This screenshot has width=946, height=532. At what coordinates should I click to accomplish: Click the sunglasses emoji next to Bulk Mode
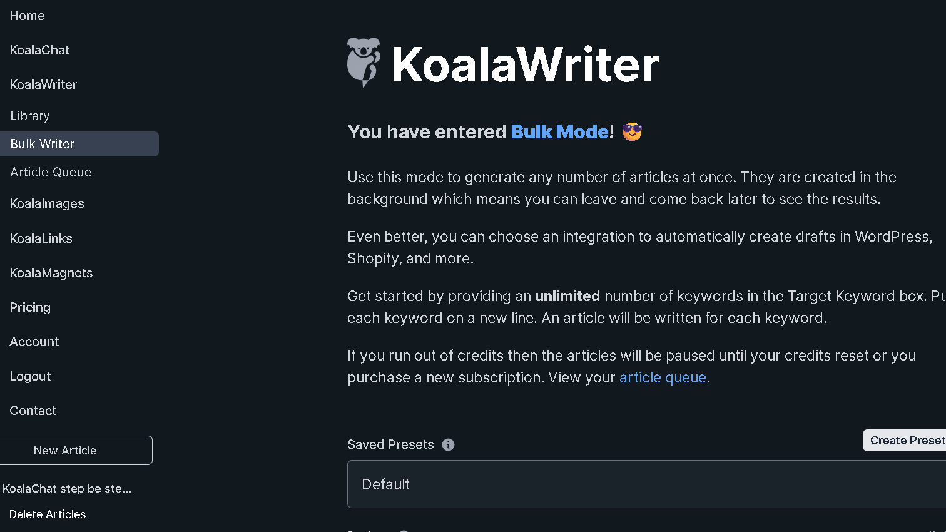coord(632,131)
